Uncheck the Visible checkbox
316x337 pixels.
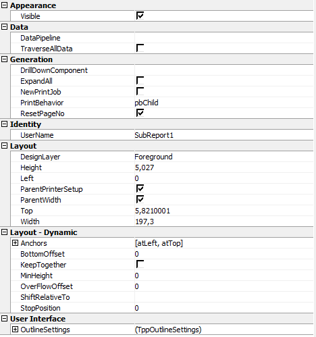click(x=140, y=16)
